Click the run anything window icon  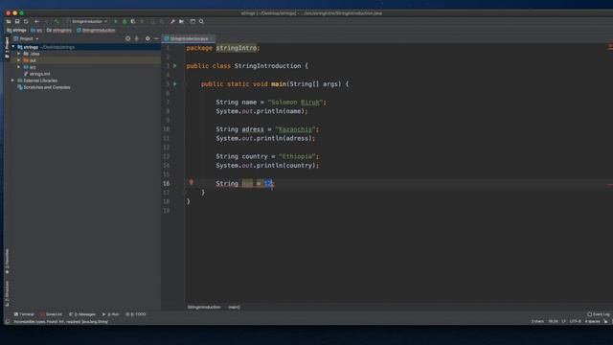193,21
